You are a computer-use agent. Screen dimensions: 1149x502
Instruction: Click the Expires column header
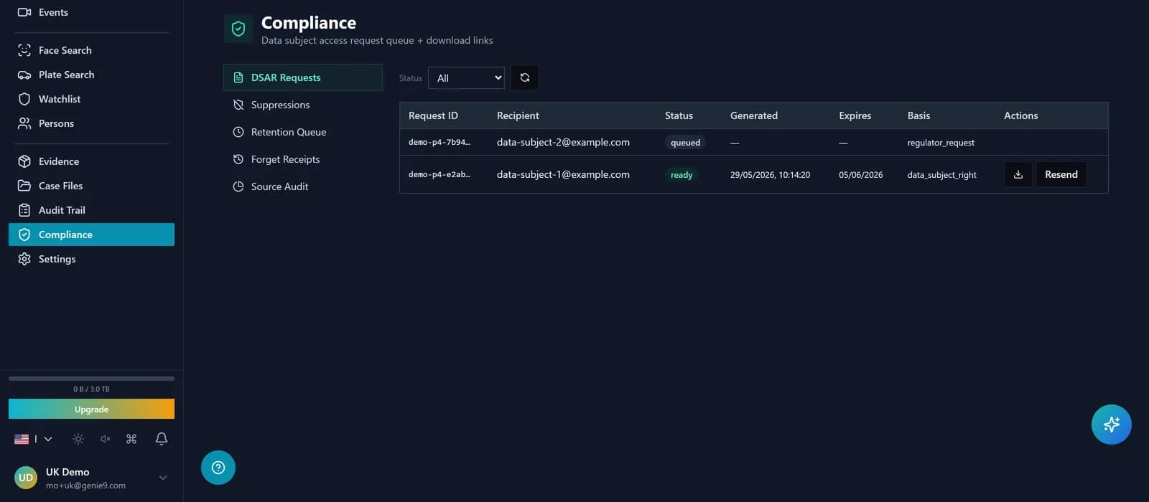click(x=855, y=115)
